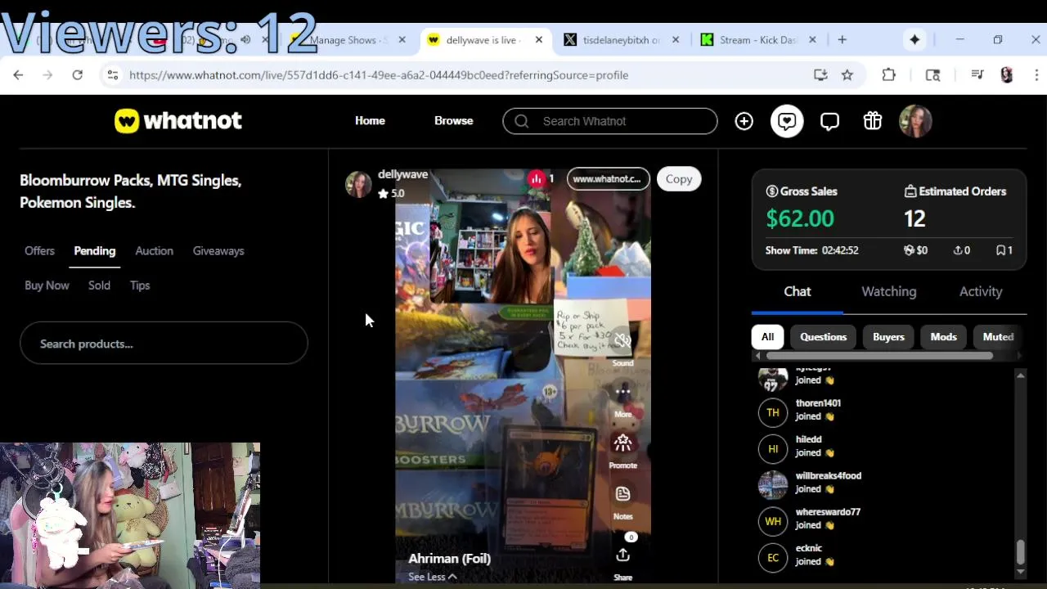The height and width of the screenshot is (589, 1047).
Task: Open the browser media controls icon
Action: point(977,74)
